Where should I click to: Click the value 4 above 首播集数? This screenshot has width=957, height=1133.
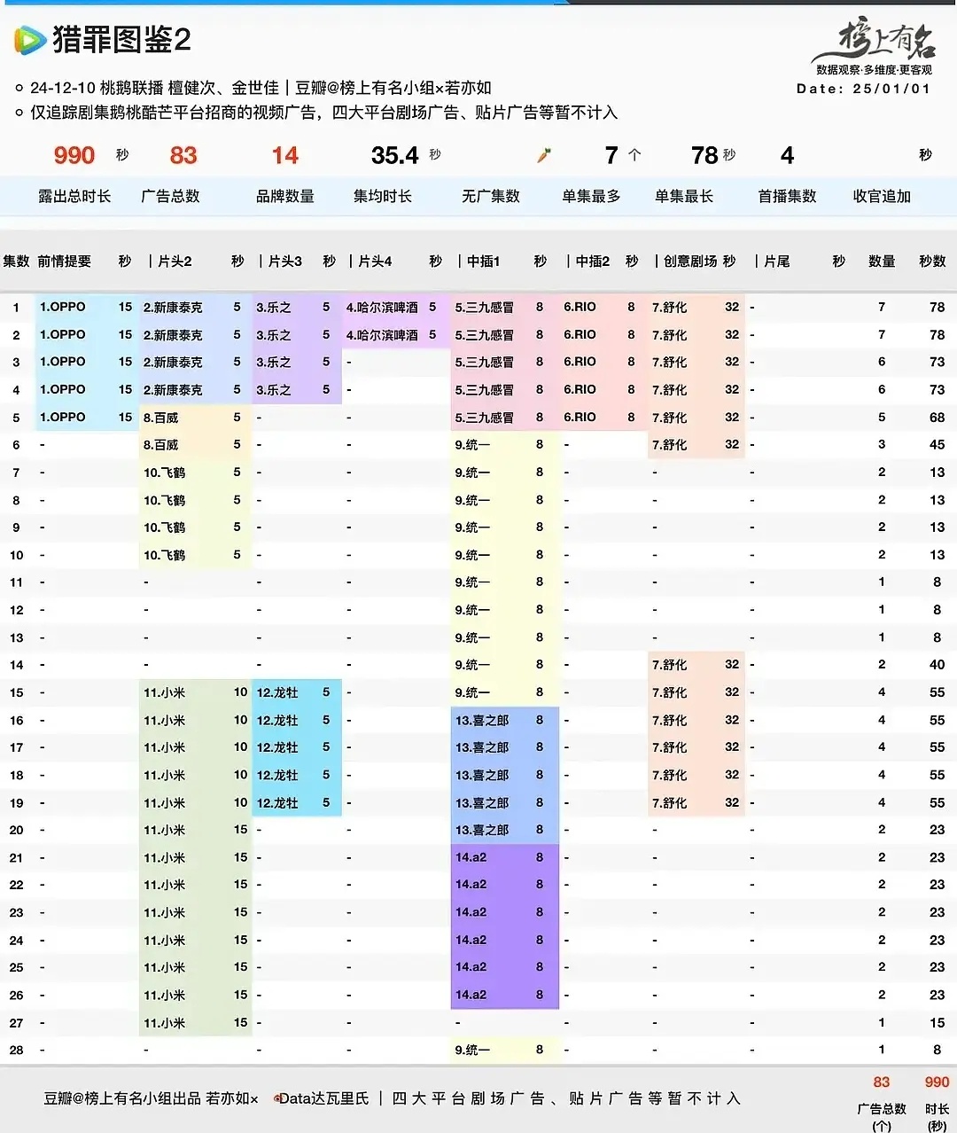(787, 155)
